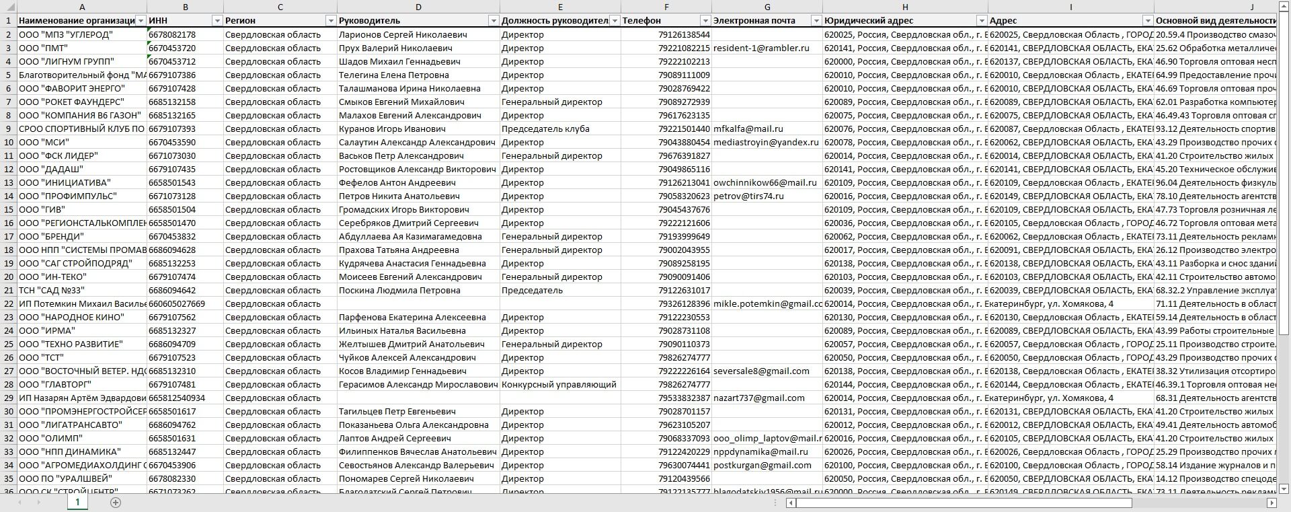Select row 22 header

[x=8, y=303]
